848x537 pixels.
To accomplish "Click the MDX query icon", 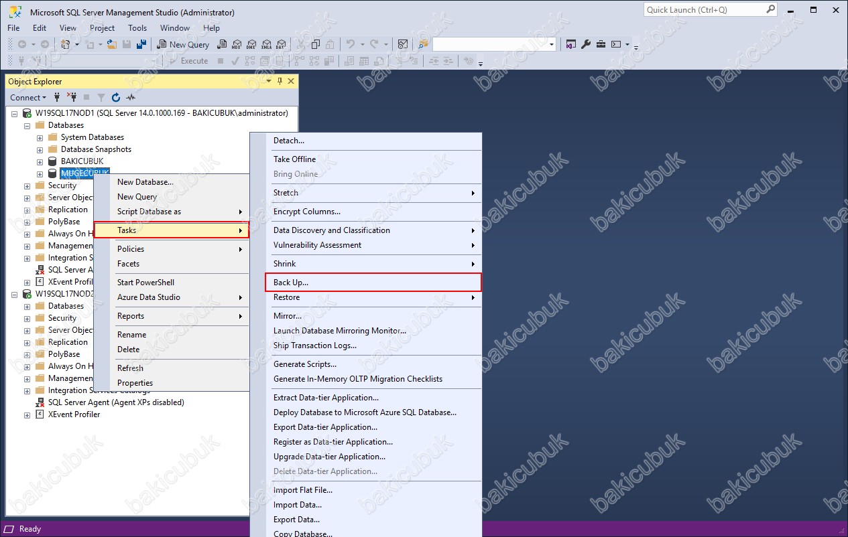I will pyautogui.click(x=236, y=44).
